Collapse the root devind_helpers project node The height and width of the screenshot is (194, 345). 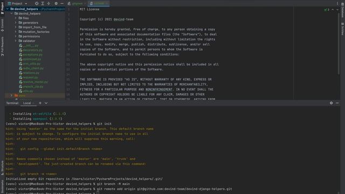pyautogui.click(x=8, y=9)
